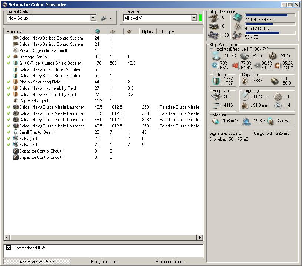This screenshot has height=266, width=302.
Task: Toggle active checkmark for Damage Control II
Action: pyautogui.click(x=9, y=57)
